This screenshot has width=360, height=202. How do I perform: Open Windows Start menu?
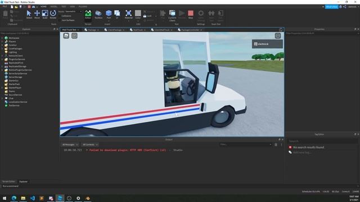click(x=4, y=198)
